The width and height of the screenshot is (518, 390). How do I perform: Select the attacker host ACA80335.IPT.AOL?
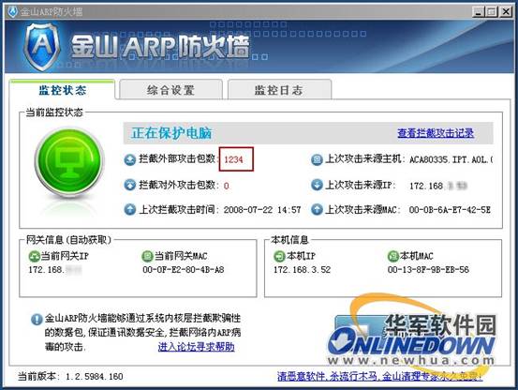[451, 160]
